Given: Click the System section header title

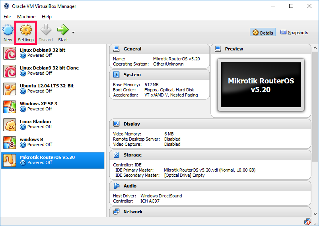Looking at the screenshot, I should pyautogui.click(x=132, y=75).
